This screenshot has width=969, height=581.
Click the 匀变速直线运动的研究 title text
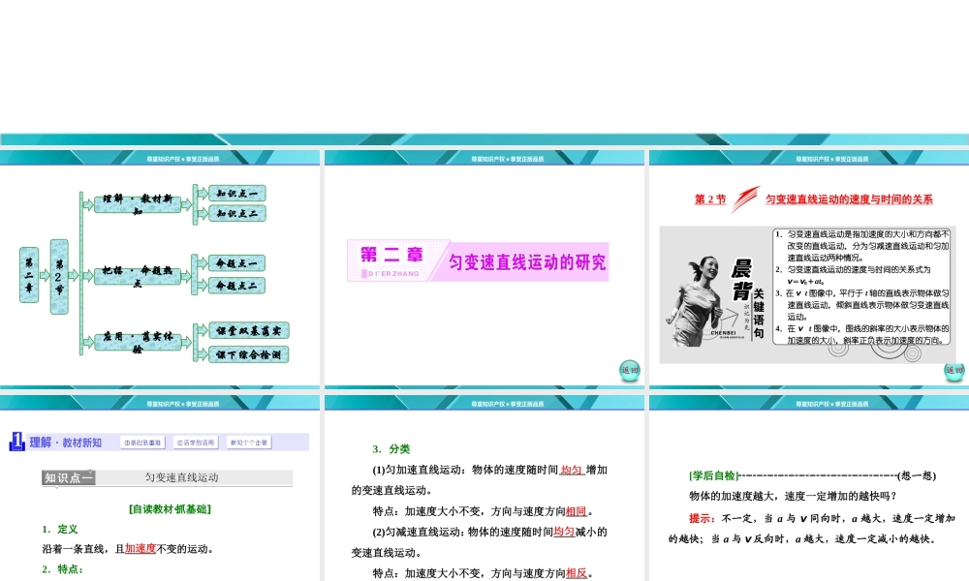527,262
